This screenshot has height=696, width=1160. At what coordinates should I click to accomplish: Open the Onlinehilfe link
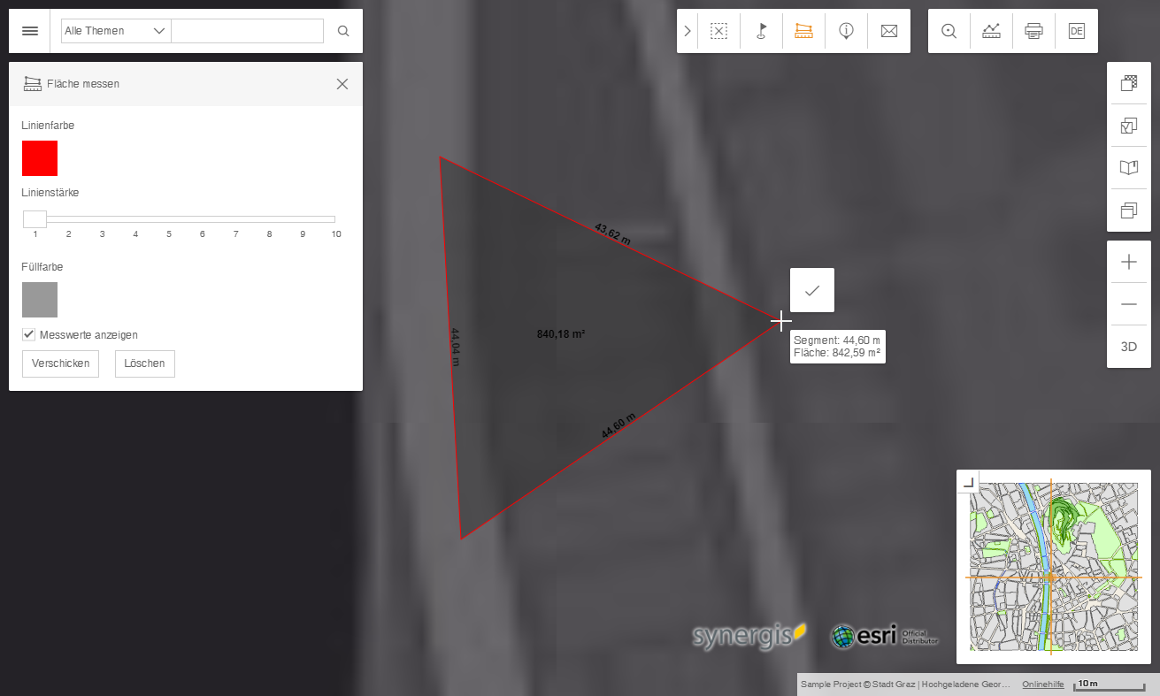pos(1042,684)
